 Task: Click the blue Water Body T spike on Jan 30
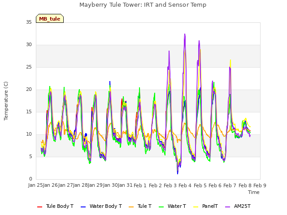110,82
